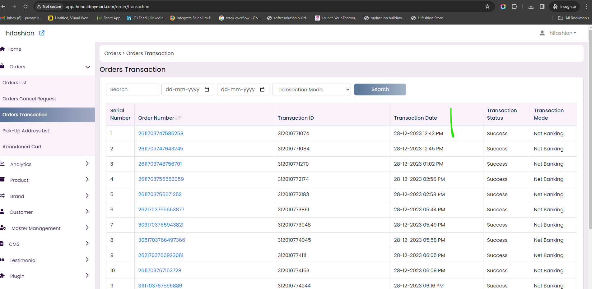The width and height of the screenshot is (592, 289).
Task: Open order number 2611703767163728
Action: coord(160,270)
